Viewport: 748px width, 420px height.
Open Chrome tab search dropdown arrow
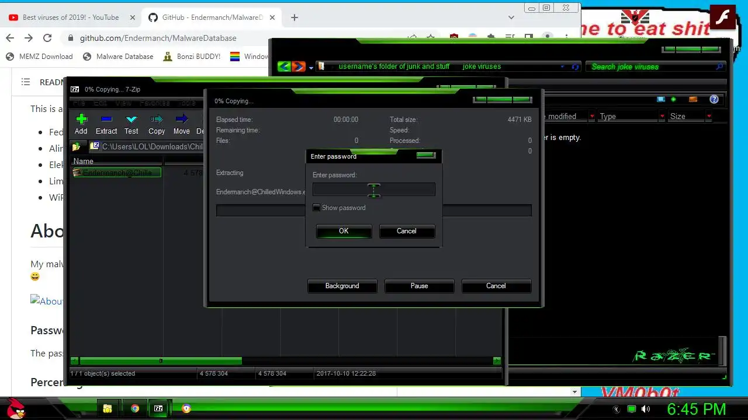coord(511,17)
